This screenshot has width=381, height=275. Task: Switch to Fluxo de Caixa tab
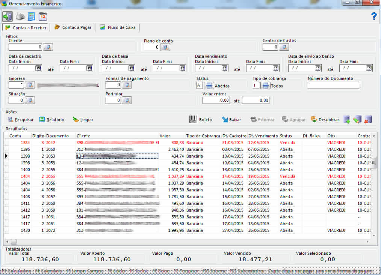(118, 27)
